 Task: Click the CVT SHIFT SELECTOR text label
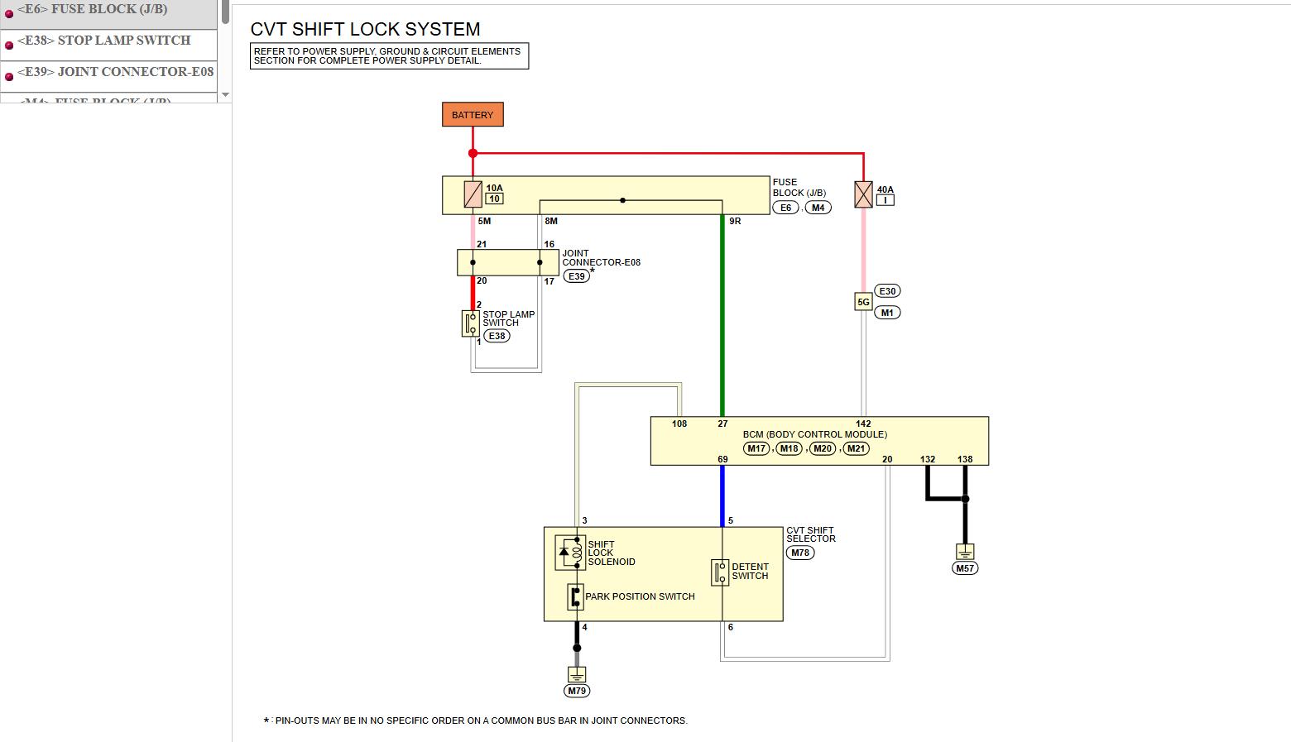[x=811, y=534]
